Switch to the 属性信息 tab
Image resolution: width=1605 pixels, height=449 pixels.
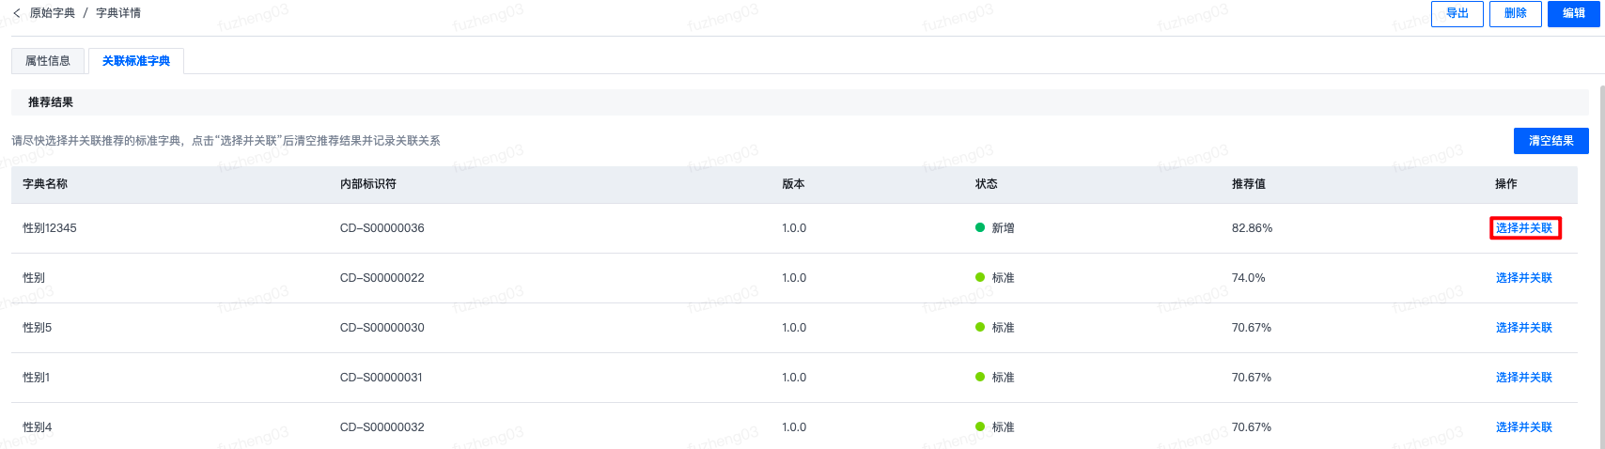click(x=48, y=61)
